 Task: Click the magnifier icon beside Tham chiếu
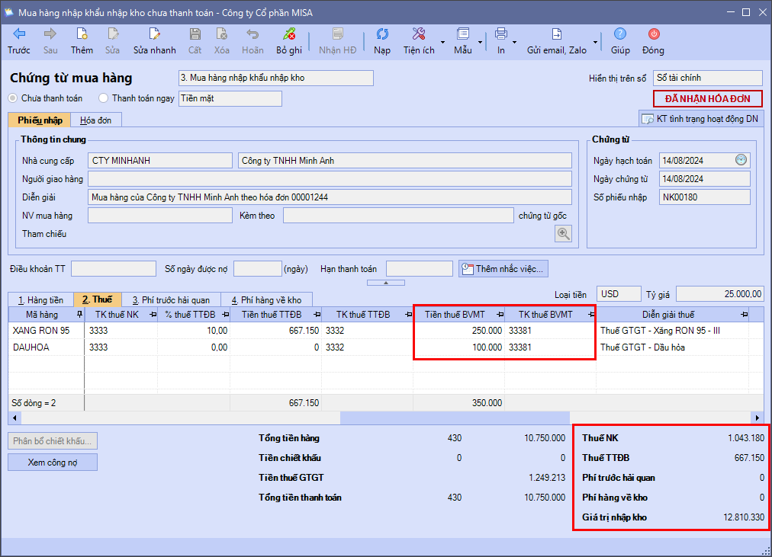click(563, 234)
